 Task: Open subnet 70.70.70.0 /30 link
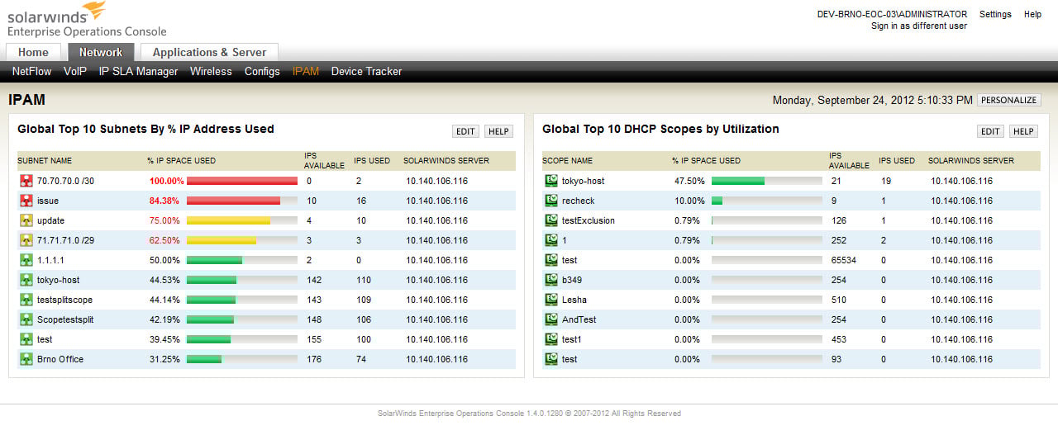tap(65, 181)
